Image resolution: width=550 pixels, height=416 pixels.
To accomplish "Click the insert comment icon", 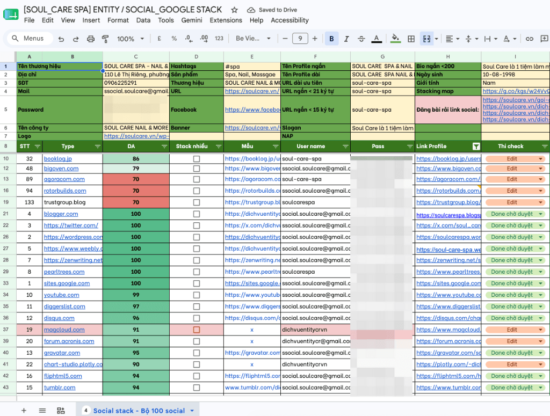I will [544, 39].
